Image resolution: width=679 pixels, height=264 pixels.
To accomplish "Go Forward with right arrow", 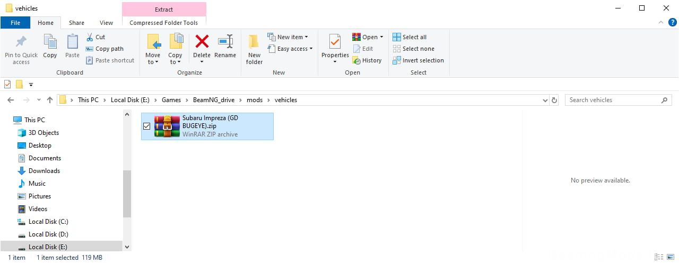I will point(25,100).
